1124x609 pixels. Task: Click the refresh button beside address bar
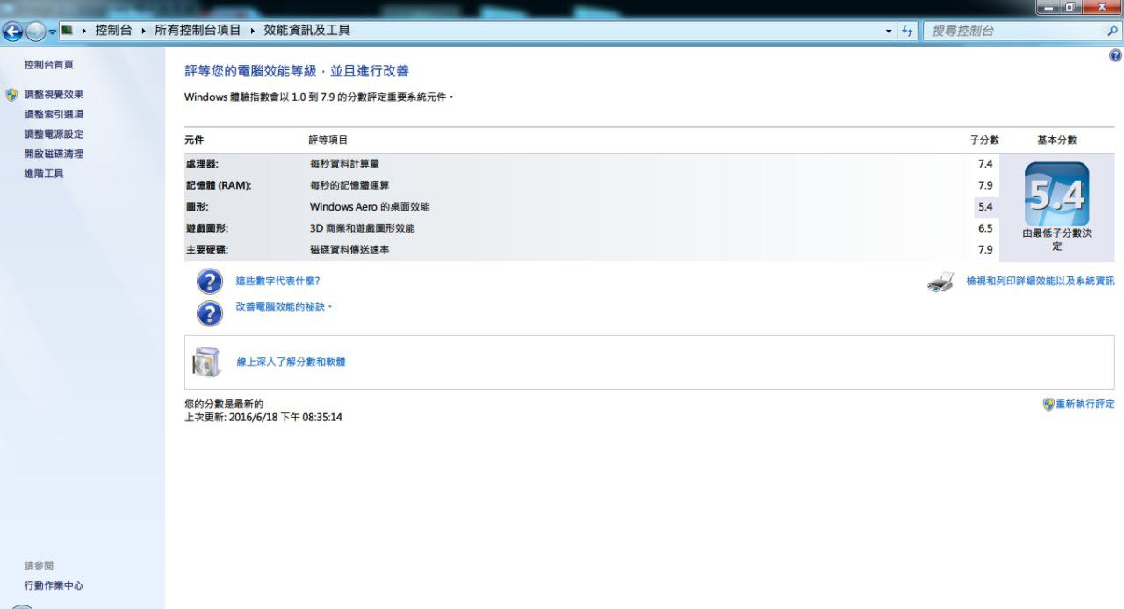908,31
